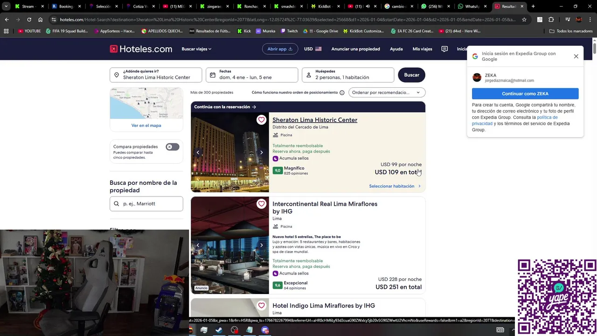Show previous photo of Intercontinental Real Lima
The height and width of the screenshot is (336, 597).
(x=198, y=245)
